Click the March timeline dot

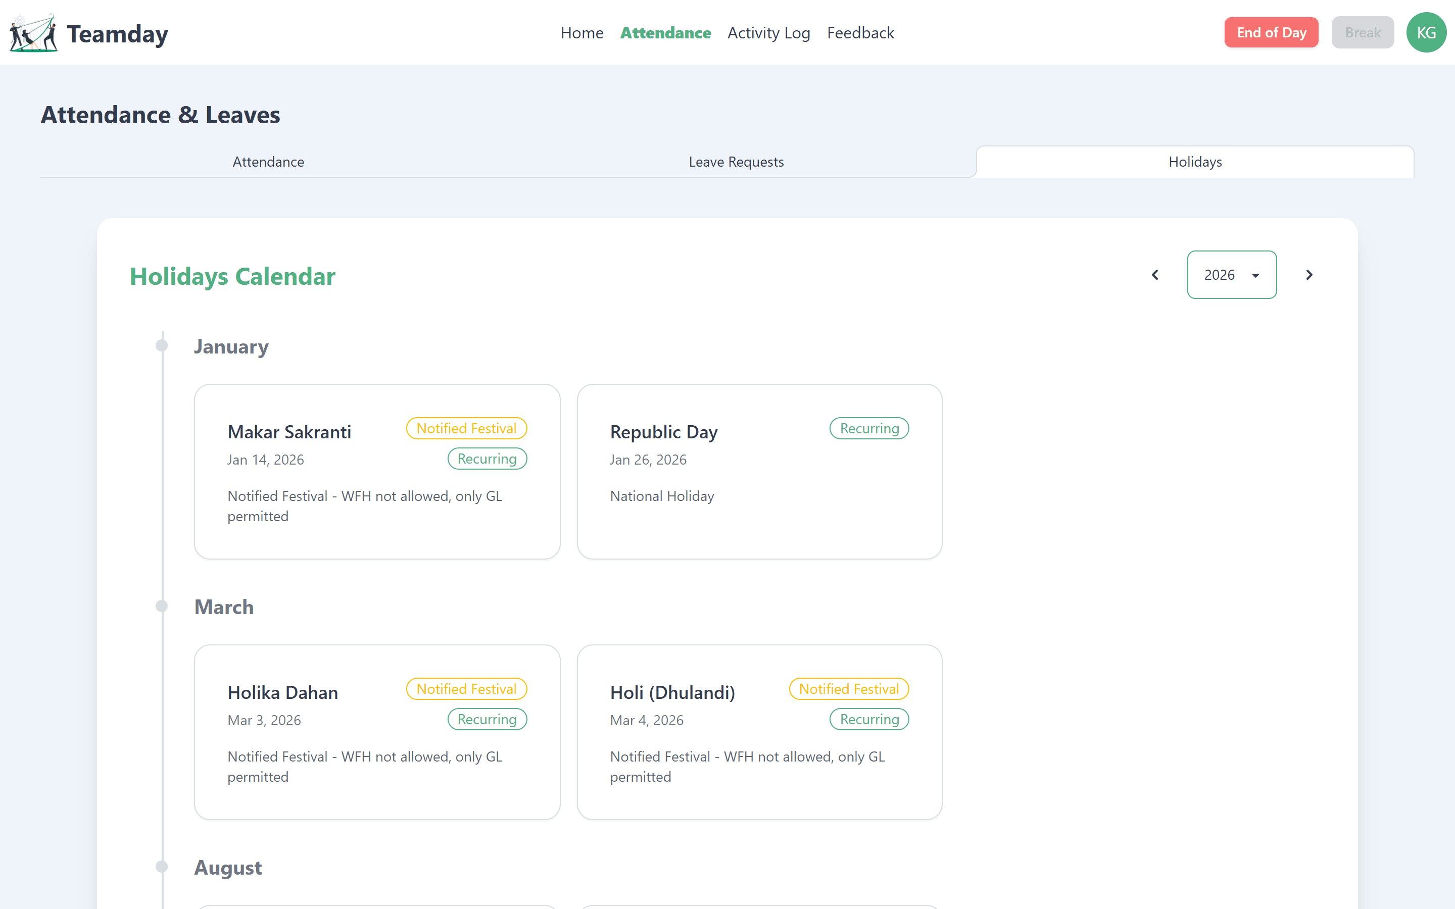click(x=162, y=606)
